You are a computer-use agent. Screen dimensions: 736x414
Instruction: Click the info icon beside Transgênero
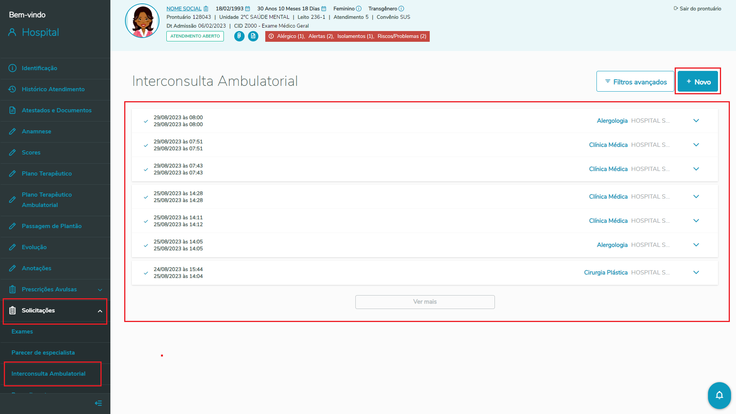401,8
